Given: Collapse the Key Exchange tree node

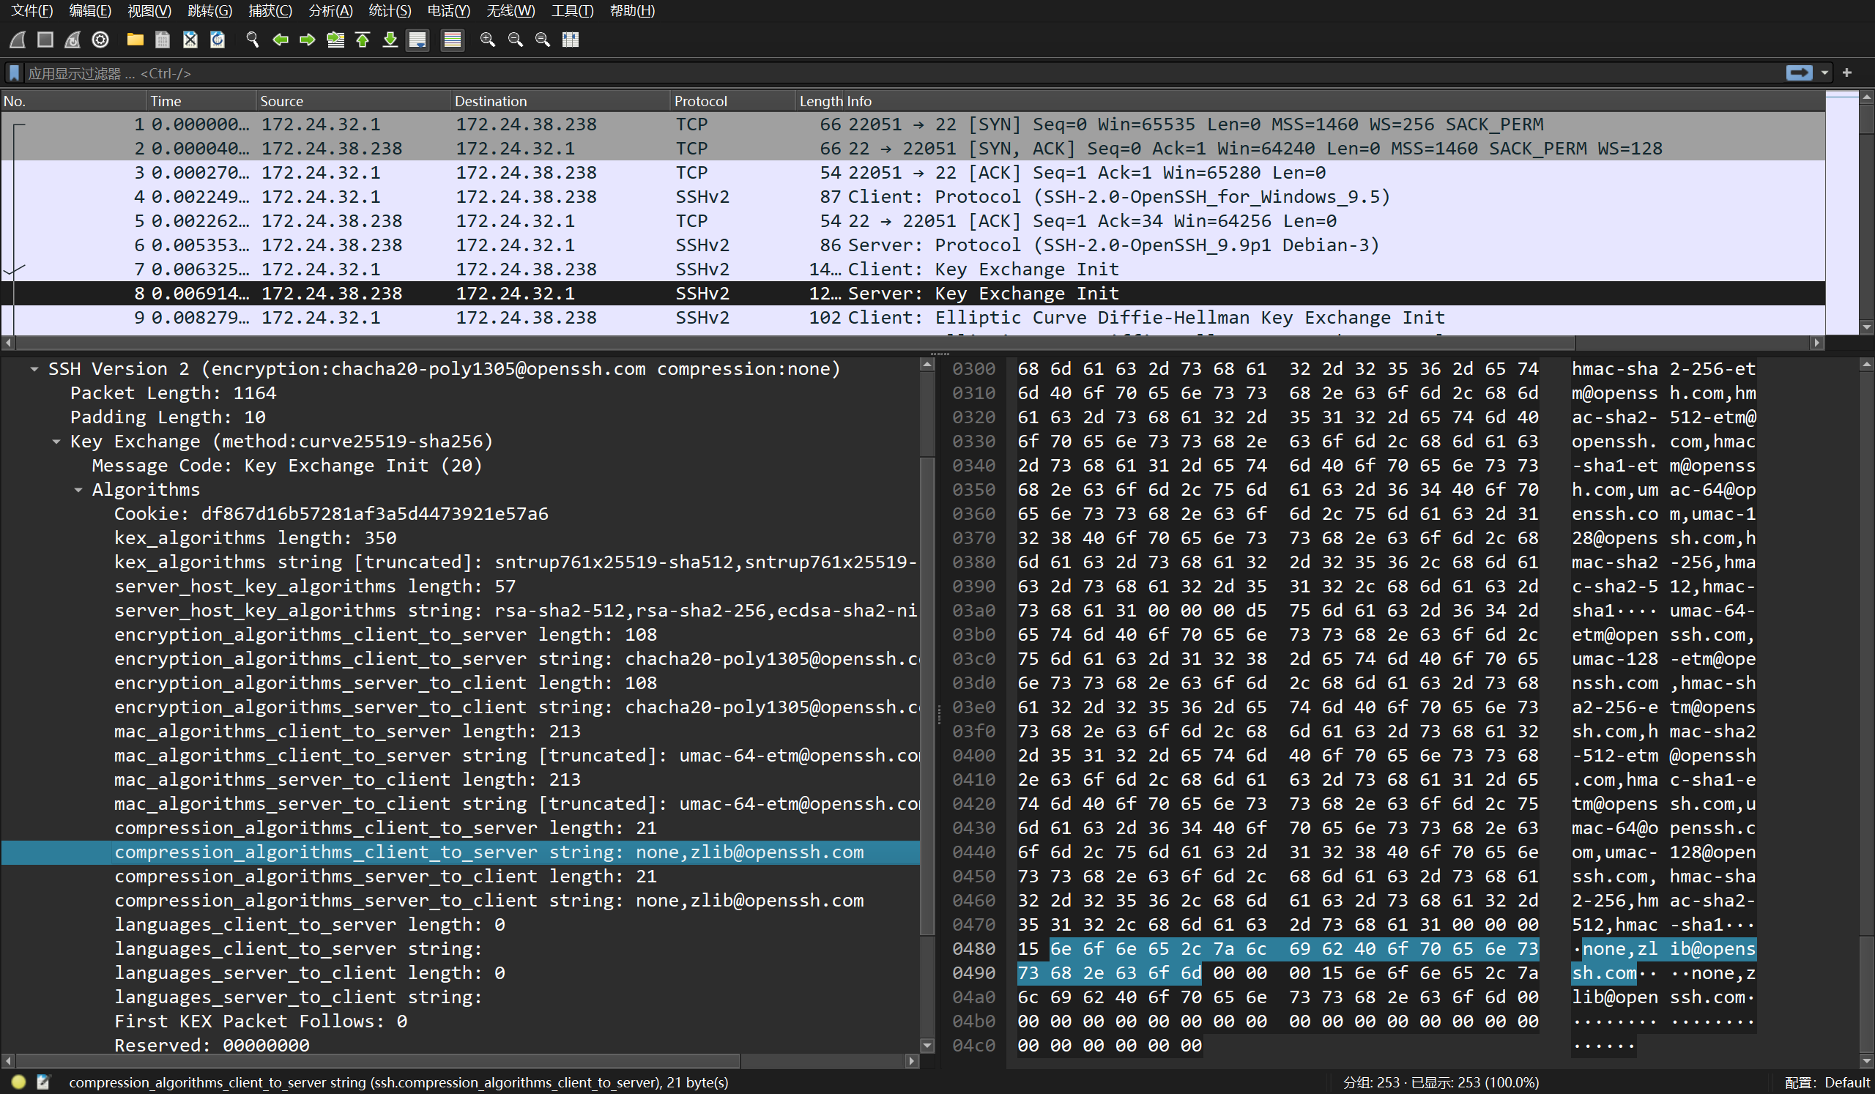Looking at the screenshot, I should click(56, 442).
